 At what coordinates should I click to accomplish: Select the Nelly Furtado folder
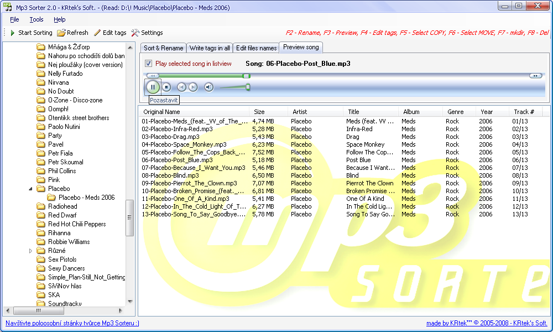click(x=65, y=74)
